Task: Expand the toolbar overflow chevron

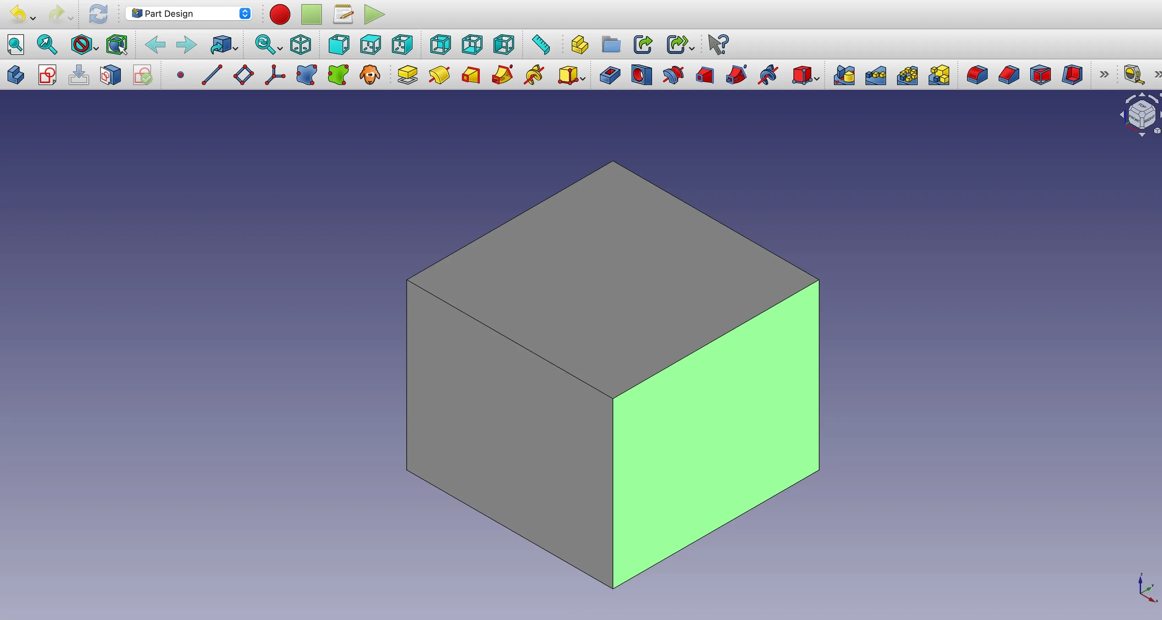Action: point(1104,75)
